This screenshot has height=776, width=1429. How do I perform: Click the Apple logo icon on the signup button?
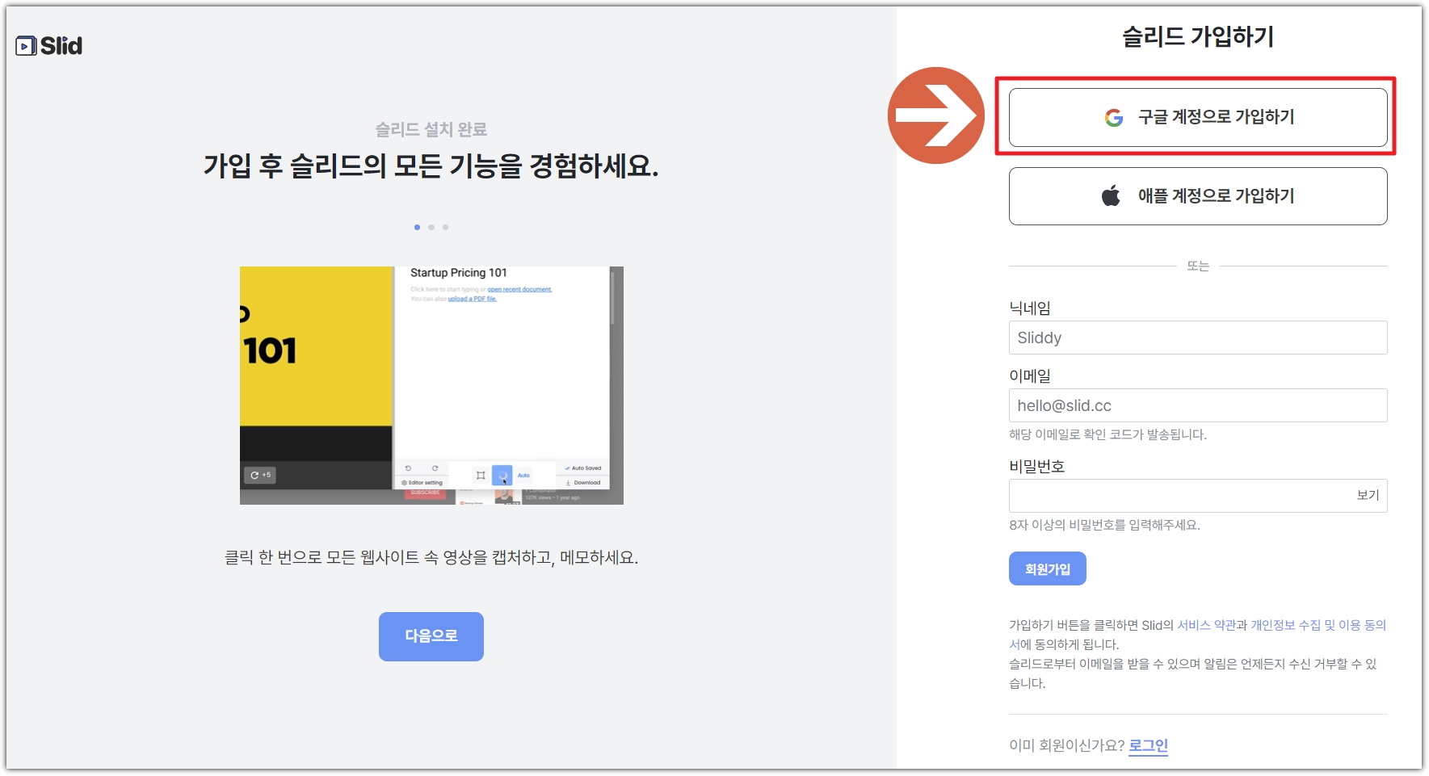1110,195
